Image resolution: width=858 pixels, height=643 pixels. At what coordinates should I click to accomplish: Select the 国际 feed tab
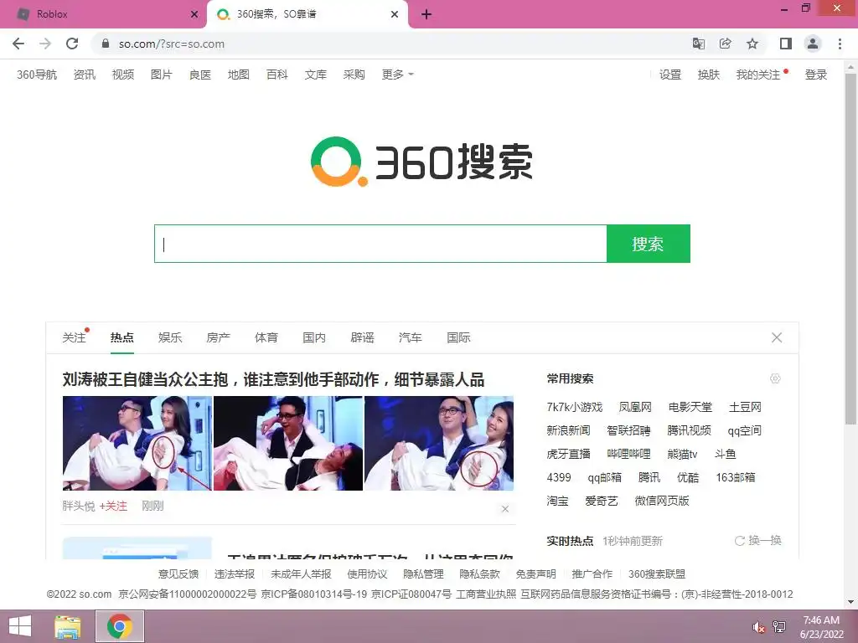pos(458,337)
